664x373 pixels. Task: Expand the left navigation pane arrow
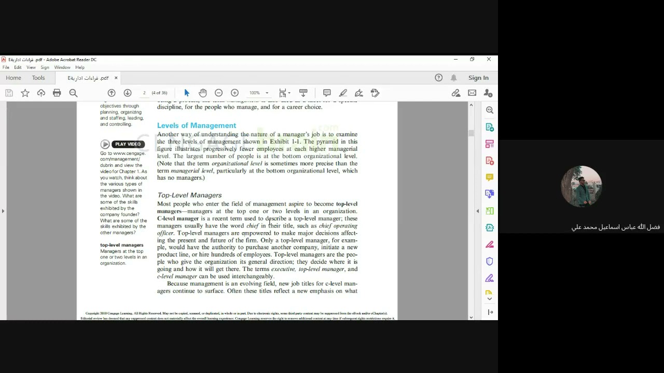tap(3, 211)
